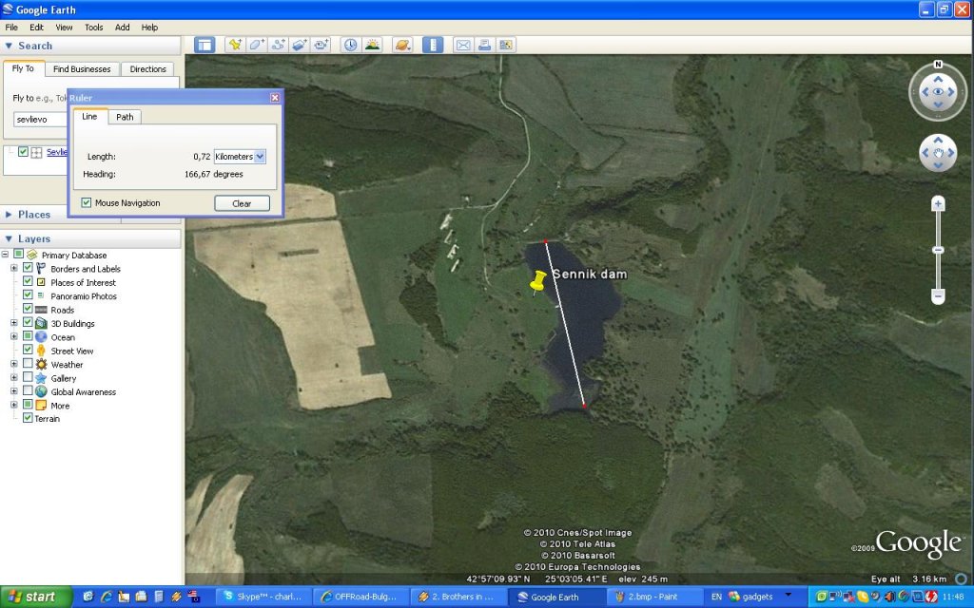Open the historical imagery clock icon
974x608 pixels.
(x=350, y=45)
